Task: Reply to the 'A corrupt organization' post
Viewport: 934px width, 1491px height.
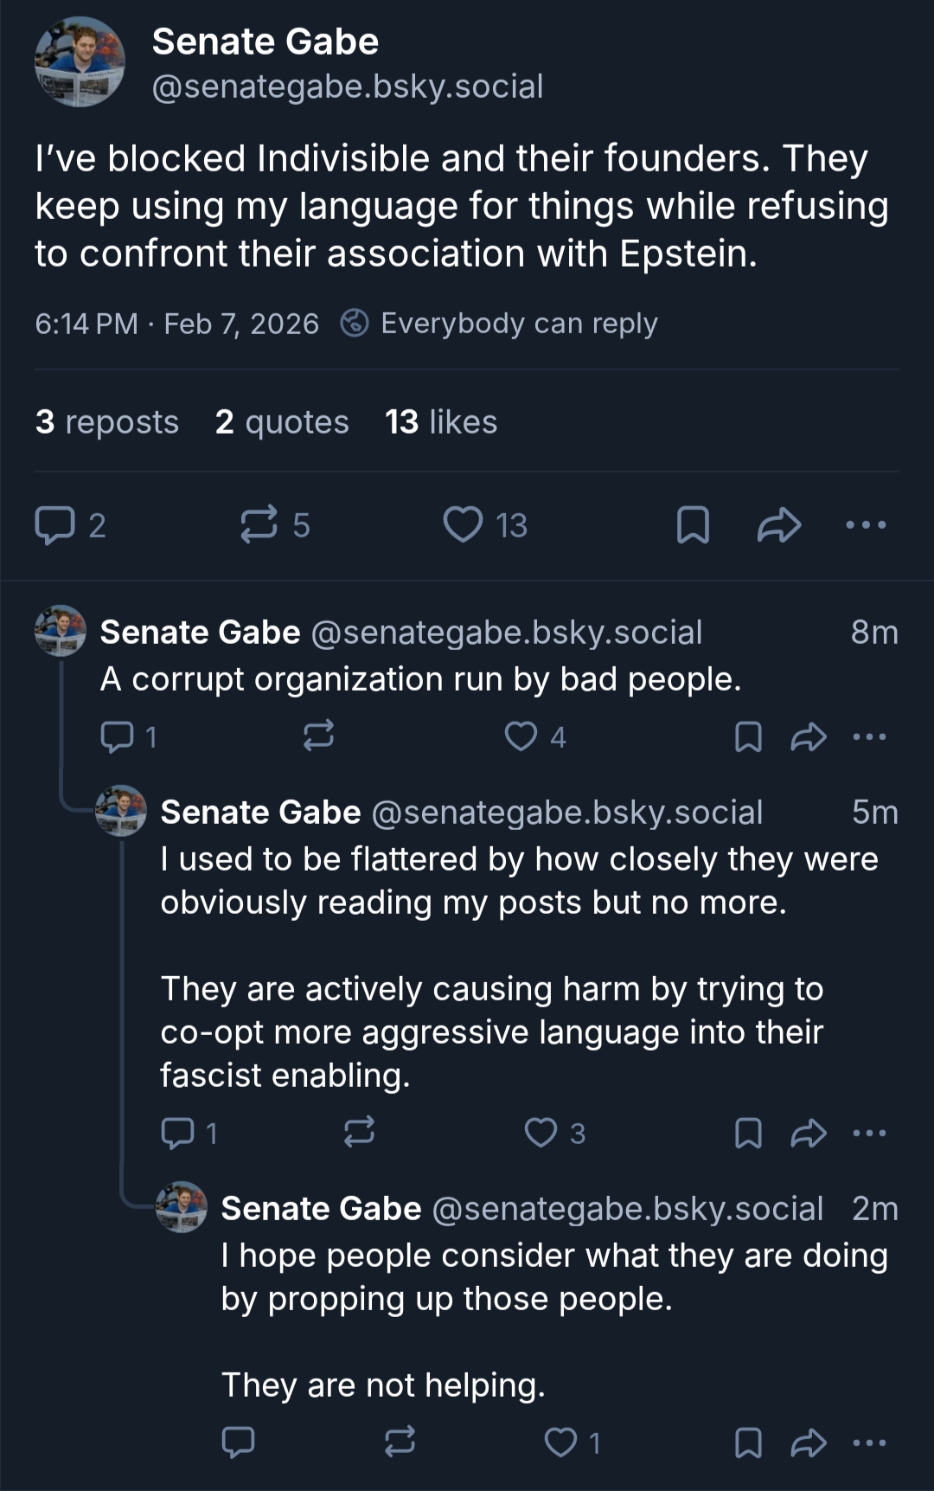Action: click(x=117, y=736)
